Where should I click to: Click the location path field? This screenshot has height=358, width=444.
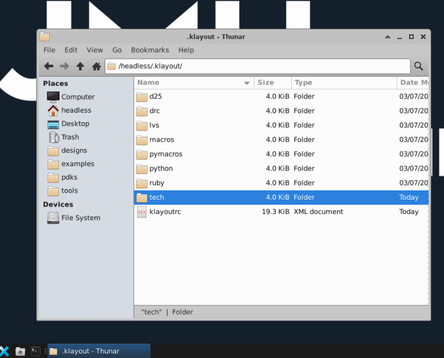click(x=257, y=66)
